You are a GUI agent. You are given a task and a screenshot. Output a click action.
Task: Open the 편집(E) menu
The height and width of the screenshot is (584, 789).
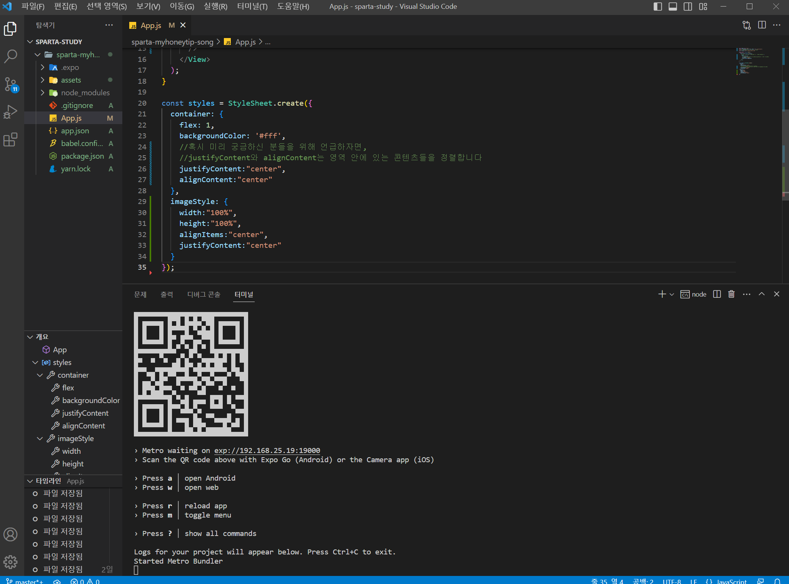65,7
